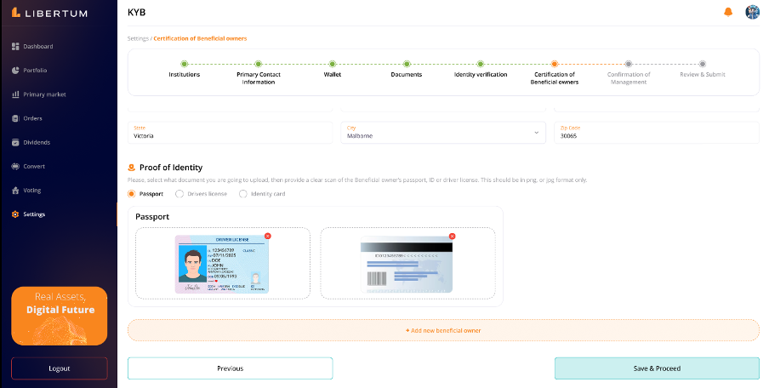
Task: Click the Dividends icon in sidebar
Action: pos(15,142)
